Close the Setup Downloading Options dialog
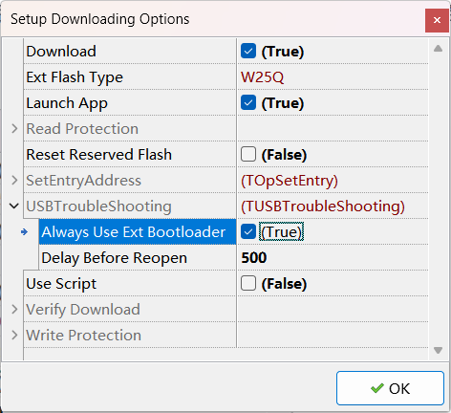The width and height of the screenshot is (451, 413). pyautogui.click(x=437, y=20)
